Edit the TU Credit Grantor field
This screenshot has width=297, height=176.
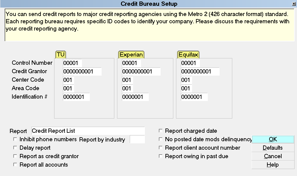(82, 71)
